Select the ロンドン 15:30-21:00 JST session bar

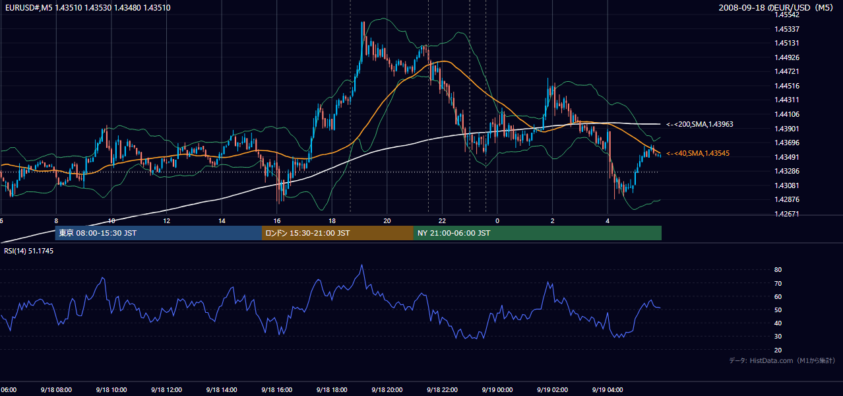click(338, 233)
